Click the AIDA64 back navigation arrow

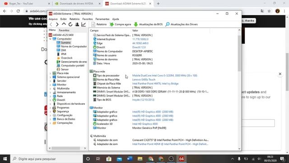coord(51,24)
